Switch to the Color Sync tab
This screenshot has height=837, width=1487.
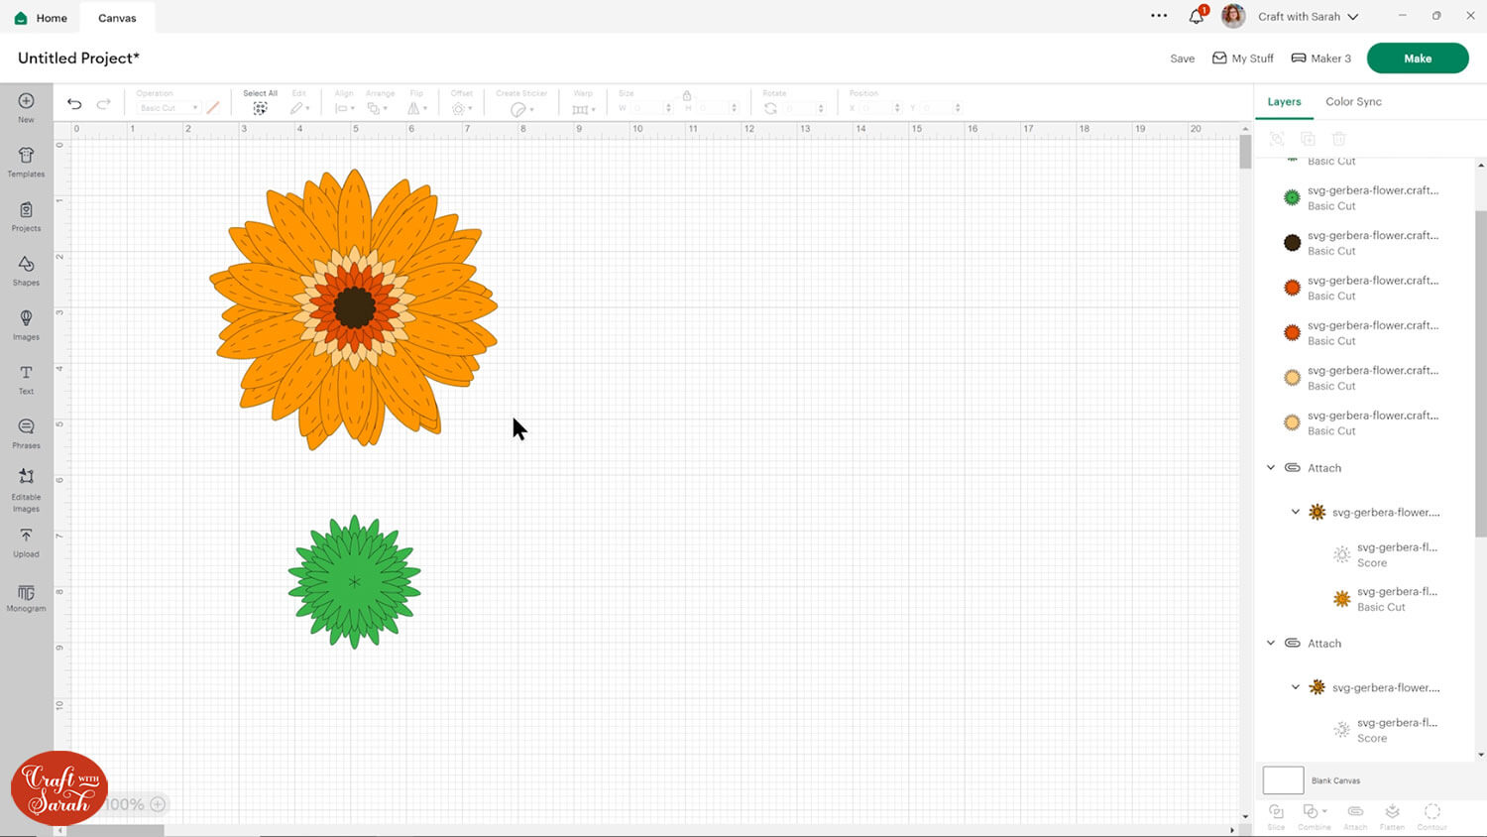pyautogui.click(x=1353, y=101)
